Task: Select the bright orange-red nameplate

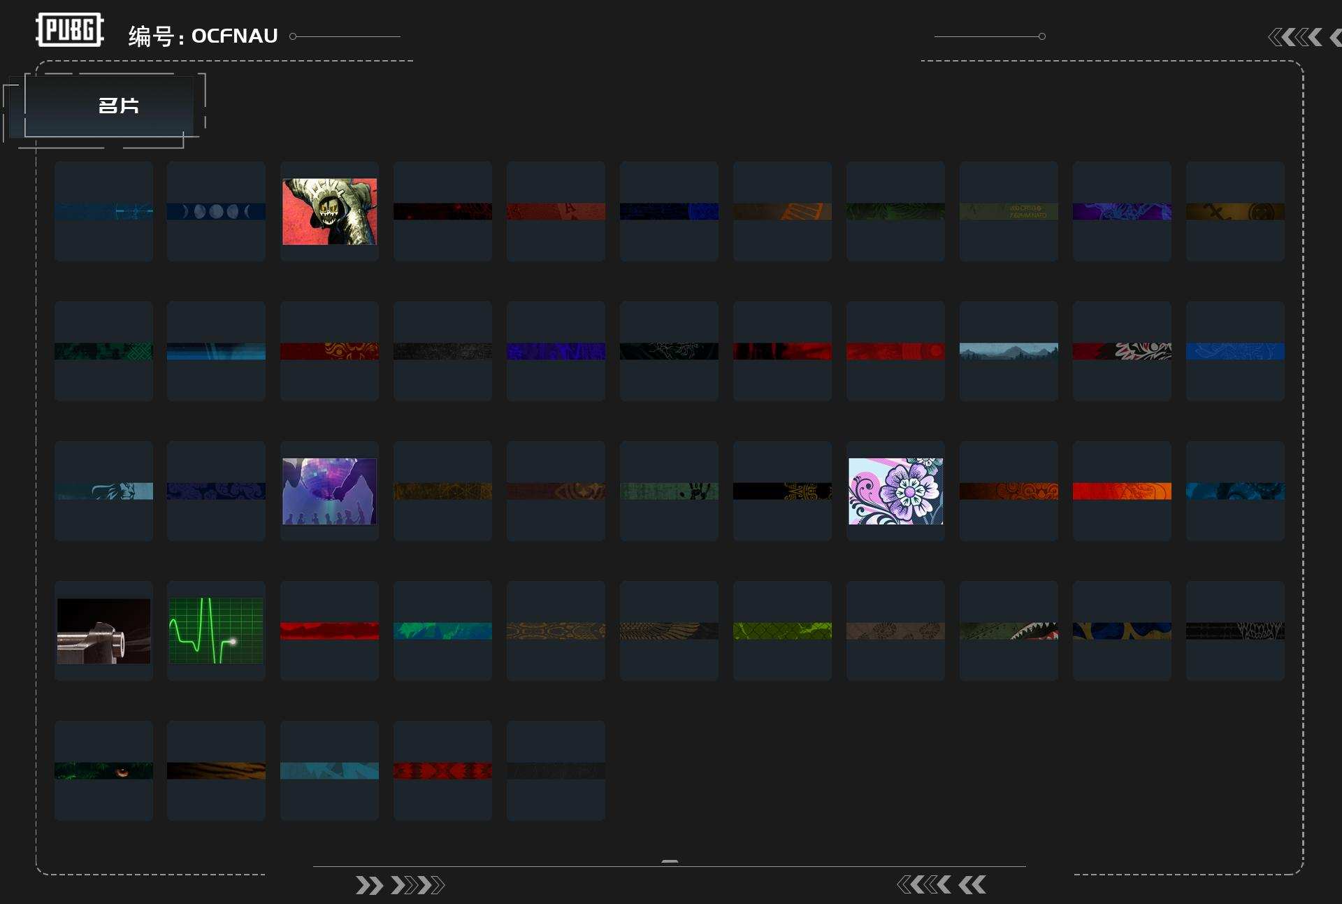Action: [x=1122, y=491]
